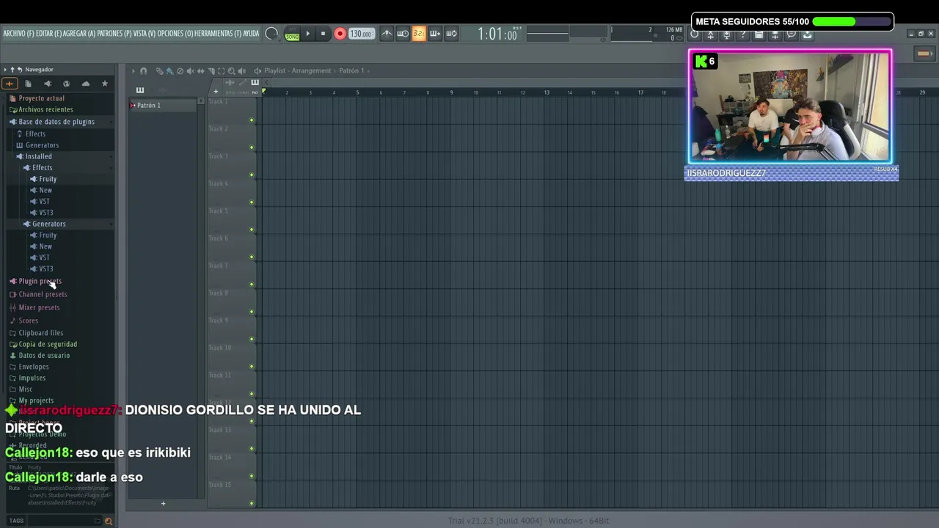This screenshot has width=939, height=528.
Task: Collapse Base de datos de plugins
Action: [56, 122]
